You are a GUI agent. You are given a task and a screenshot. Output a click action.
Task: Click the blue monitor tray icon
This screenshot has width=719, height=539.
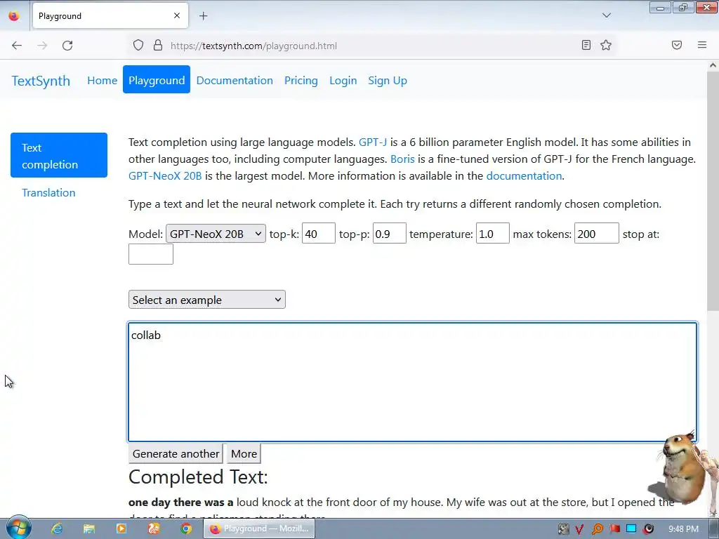click(x=631, y=529)
